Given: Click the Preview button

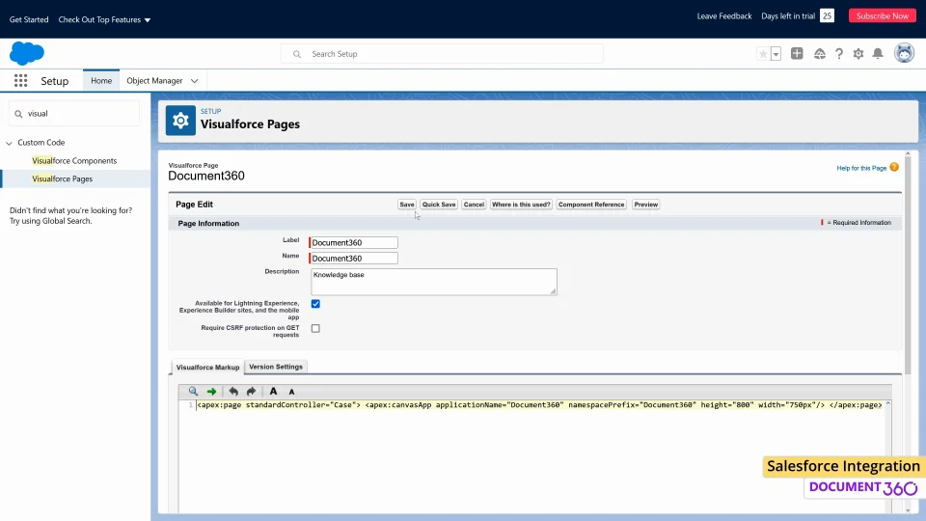Looking at the screenshot, I should click(646, 205).
